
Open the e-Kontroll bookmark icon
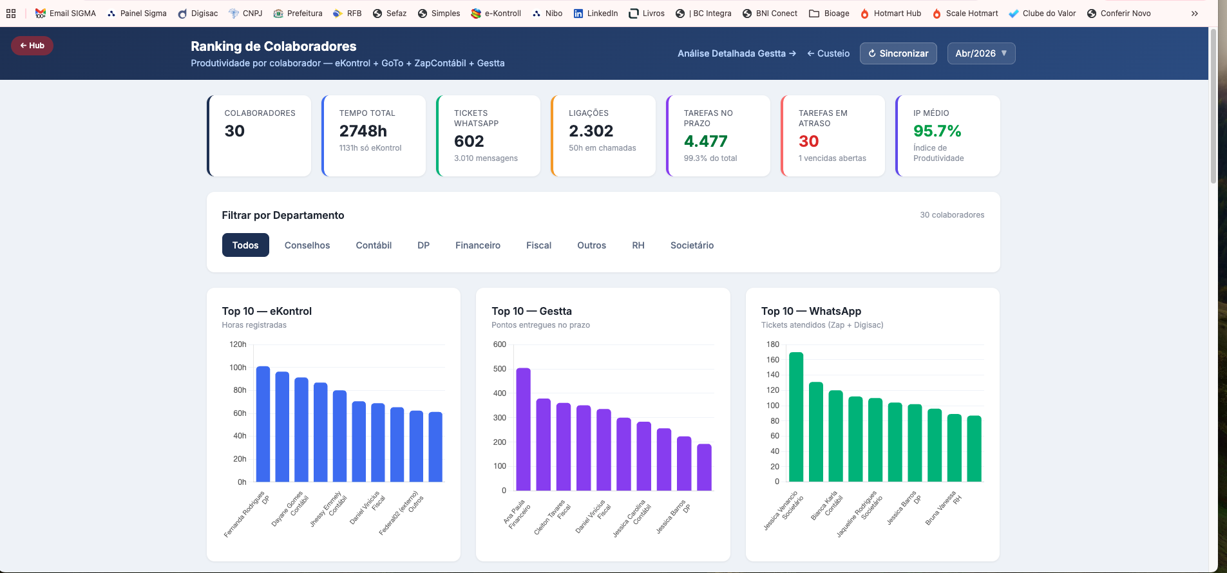476,13
